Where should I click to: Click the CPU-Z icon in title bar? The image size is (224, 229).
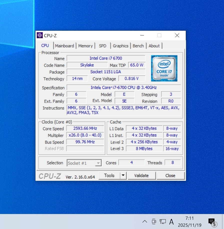point(39,35)
